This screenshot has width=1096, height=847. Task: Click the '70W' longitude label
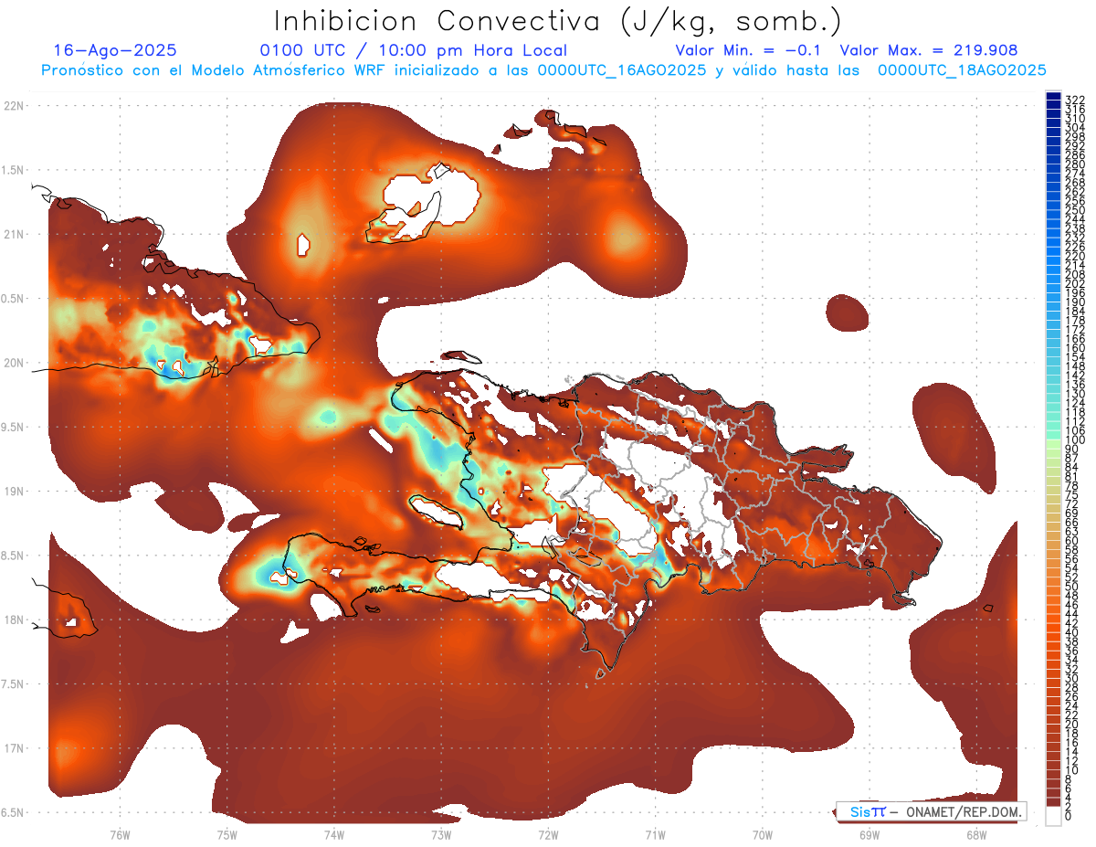point(762,834)
